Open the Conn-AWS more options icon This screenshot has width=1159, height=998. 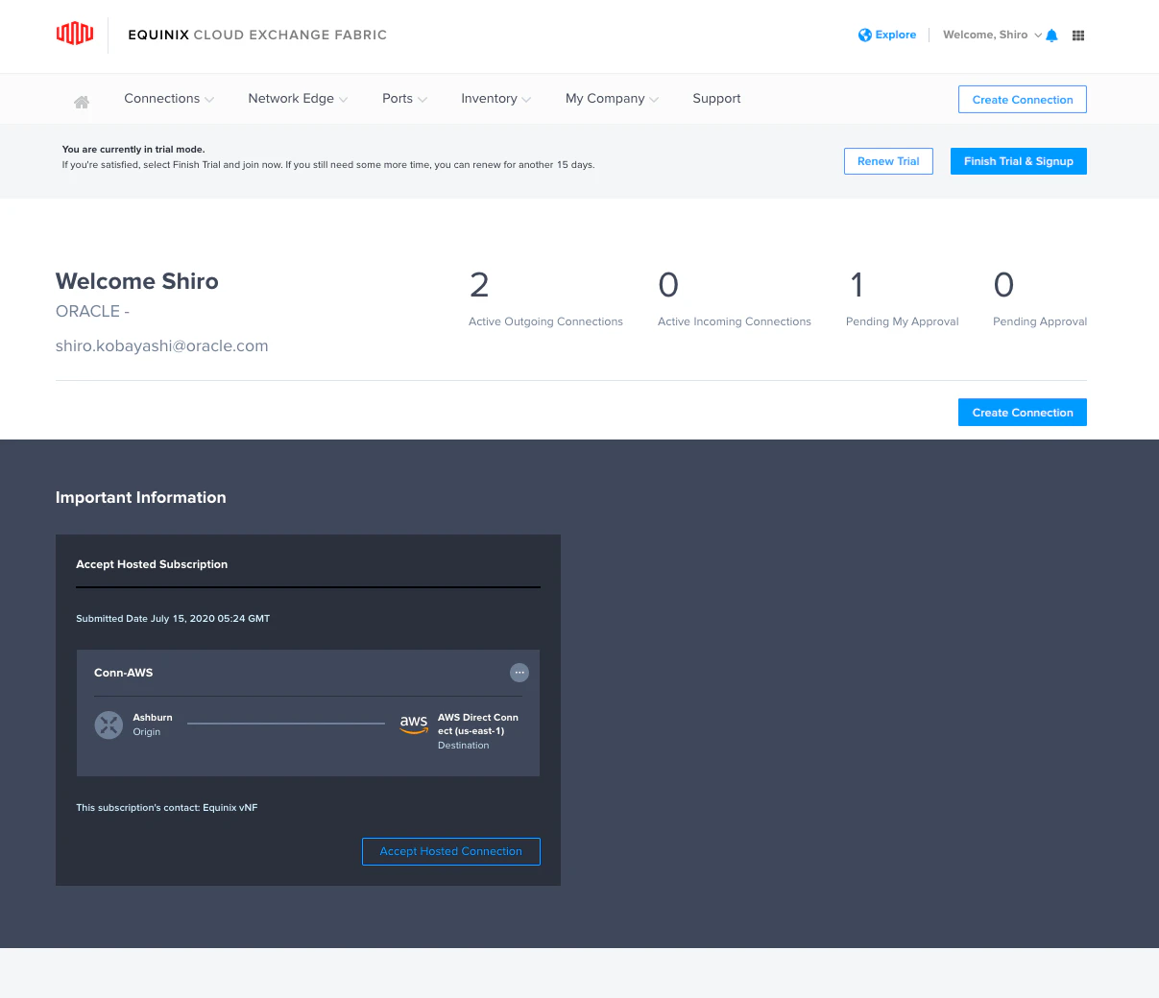pyautogui.click(x=519, y=673)
